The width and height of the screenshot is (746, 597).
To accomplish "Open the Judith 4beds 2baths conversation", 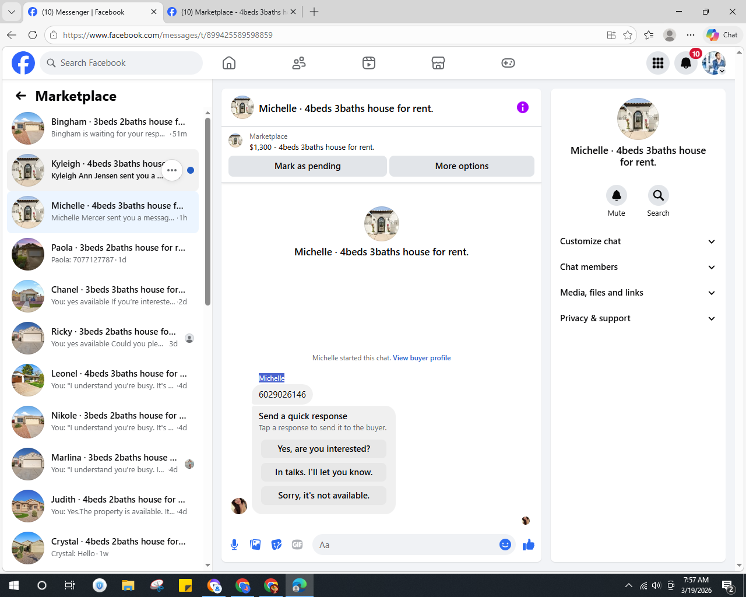I will (x=103, y=506).
